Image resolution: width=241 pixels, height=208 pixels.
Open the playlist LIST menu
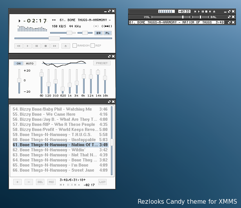click(102, 182)
